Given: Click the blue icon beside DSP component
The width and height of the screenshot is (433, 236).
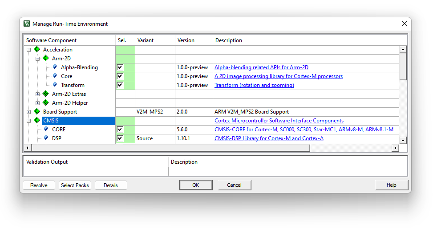Looking at the screenshot, I should pyautogui.click(x=46, y=138).
